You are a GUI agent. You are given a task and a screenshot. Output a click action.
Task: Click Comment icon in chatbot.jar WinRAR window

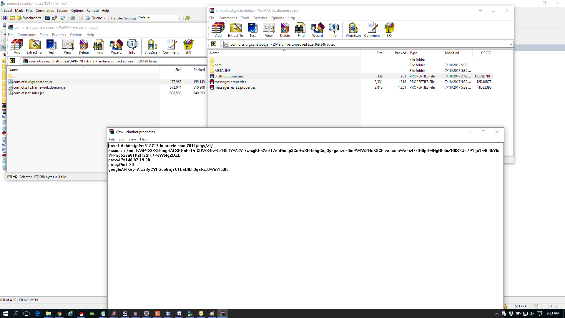[x=372, y=30]
